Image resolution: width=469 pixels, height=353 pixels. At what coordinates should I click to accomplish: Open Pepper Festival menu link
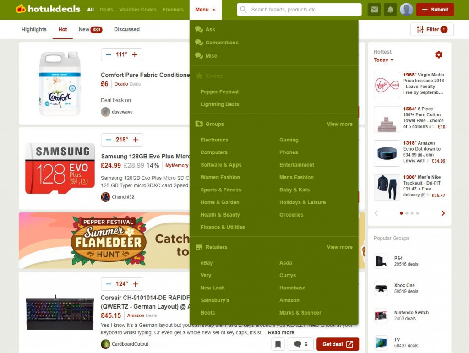(219, 92)
